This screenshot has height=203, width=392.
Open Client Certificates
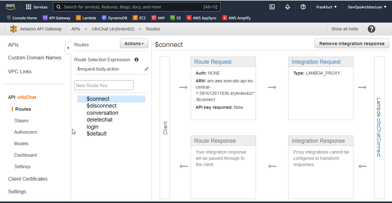pos(28,179)
